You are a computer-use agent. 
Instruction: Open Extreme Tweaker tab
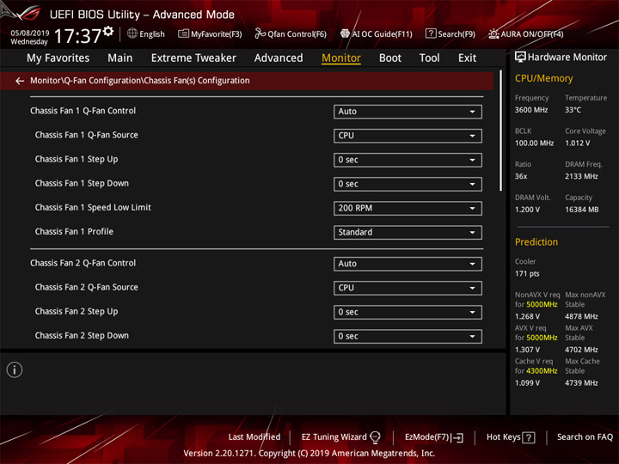click(x=193, y=58)
